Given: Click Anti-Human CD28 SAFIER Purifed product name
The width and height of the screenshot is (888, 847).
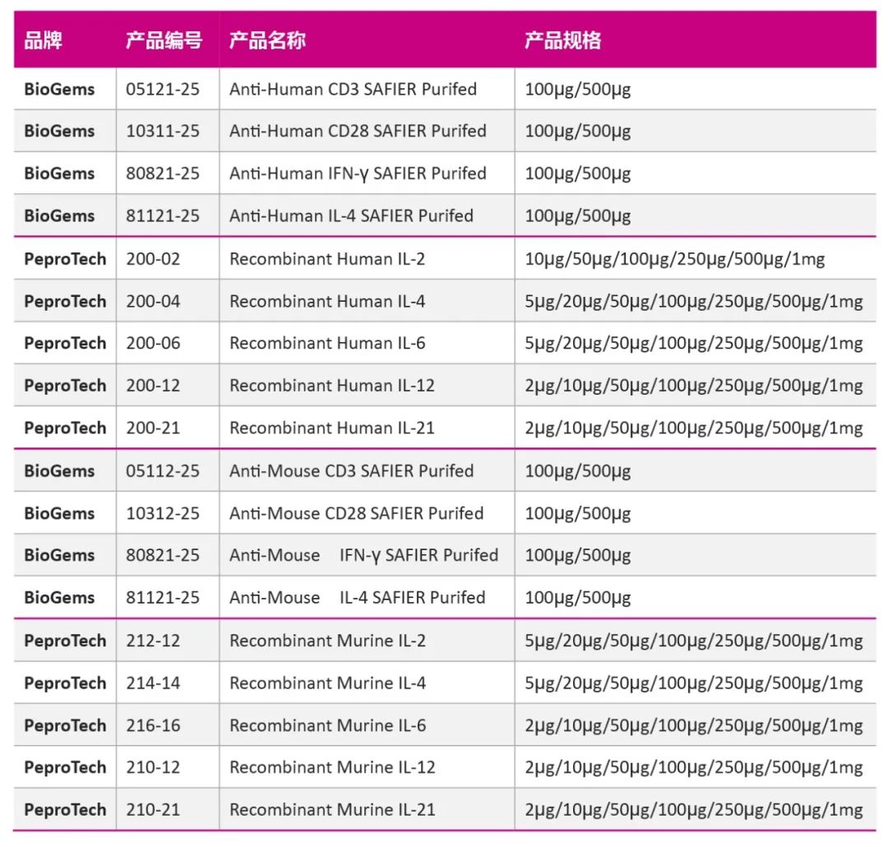Looking at the screenshot, I should (x=358, y=131).
